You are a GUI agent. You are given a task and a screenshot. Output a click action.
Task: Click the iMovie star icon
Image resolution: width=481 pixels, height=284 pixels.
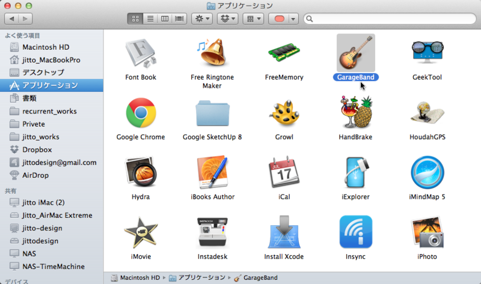point(141,232)
